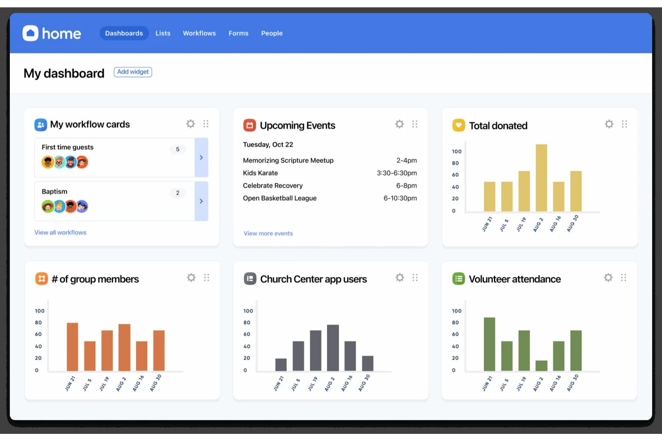Viewport: 662px width, 441px height.
Task: Expand the Baptism workflow card
Action: [x=201, y=201]
